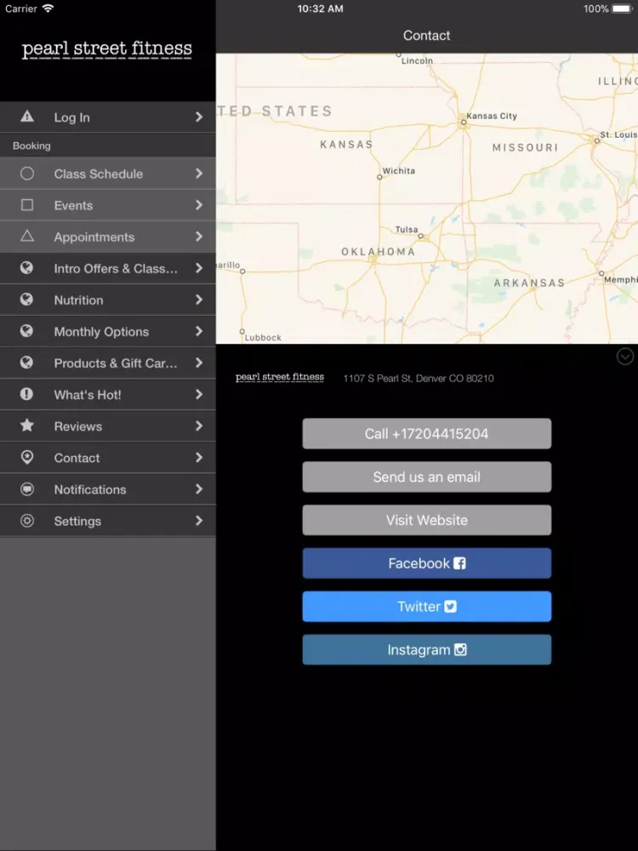638x851 pixels.
Task: Click the chevron on the Settings row
Action: [x=199, y=520]
